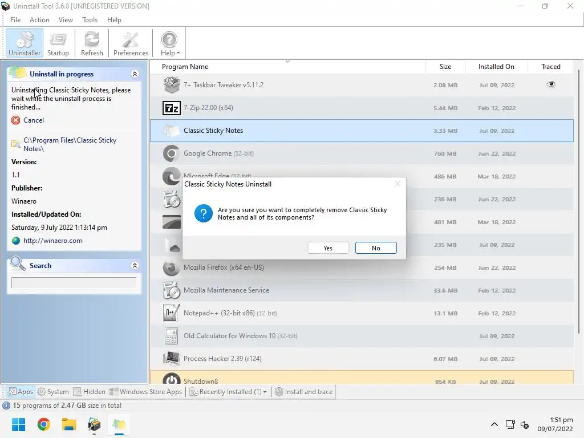Open the Classic Sticky Notes install folder path
Viewport: 584px width, 438px height.
[70, 144]
